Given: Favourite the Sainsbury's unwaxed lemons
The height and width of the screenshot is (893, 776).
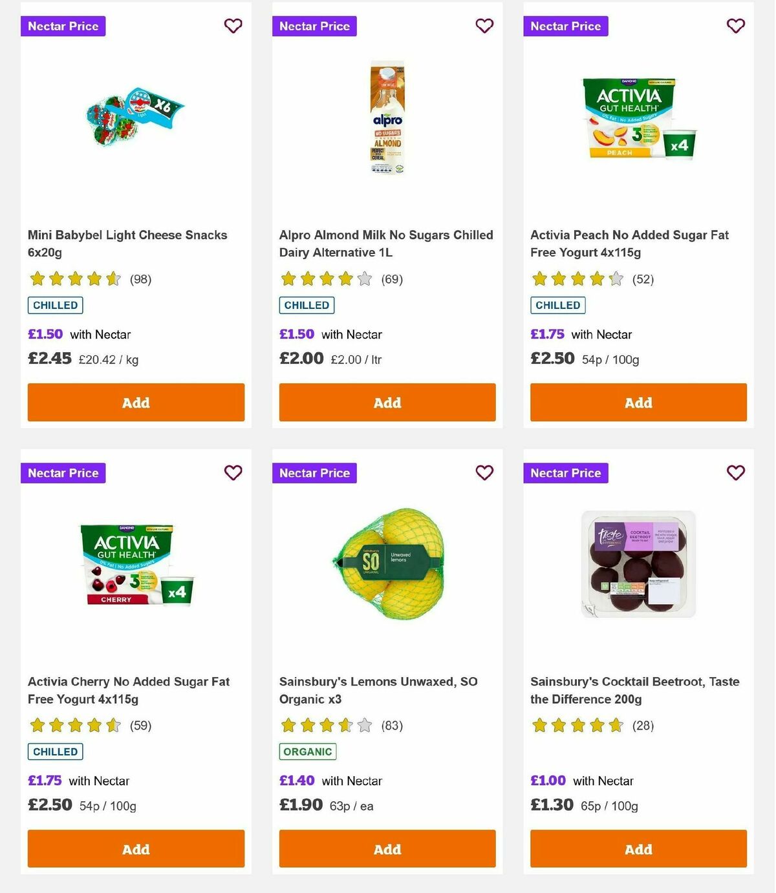Looking at the screenshot, I should point(484,472).
